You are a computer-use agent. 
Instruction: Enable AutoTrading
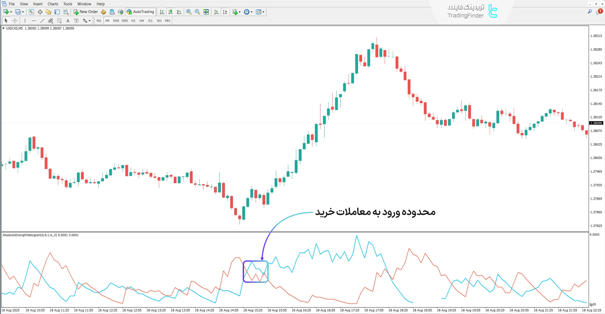pos(140,12)
